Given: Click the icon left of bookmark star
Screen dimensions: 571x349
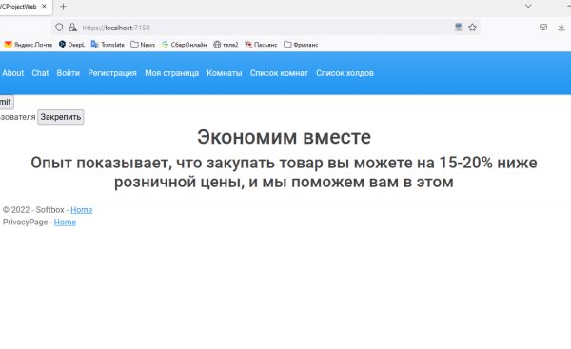Looking at the screenshot, I should [x=458, y=28].
